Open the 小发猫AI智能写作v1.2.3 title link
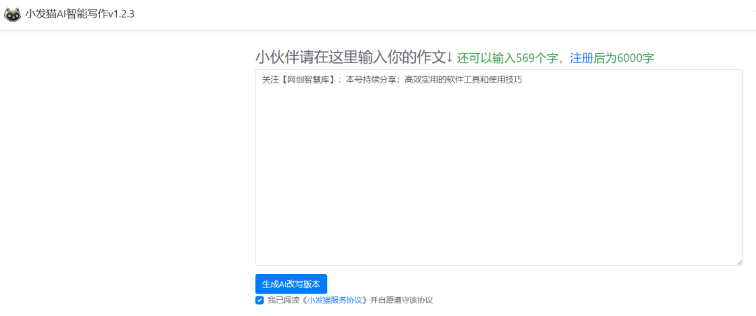756x316 pixels. click(x=80, y=15)
